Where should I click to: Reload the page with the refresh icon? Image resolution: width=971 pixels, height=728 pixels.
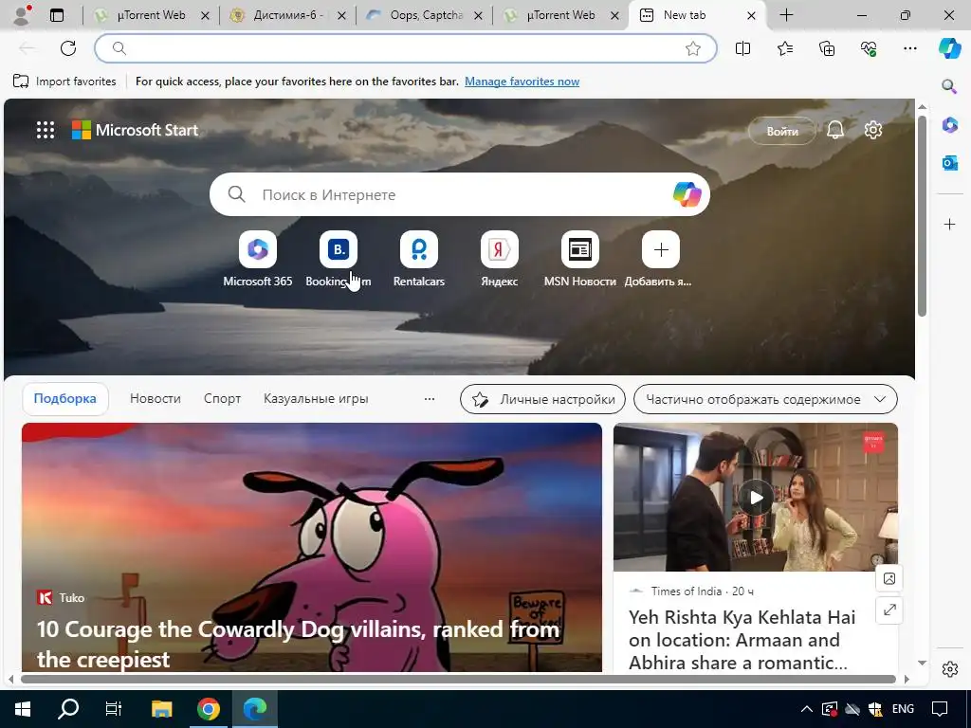pyautogui.click(x=68, y=48)
